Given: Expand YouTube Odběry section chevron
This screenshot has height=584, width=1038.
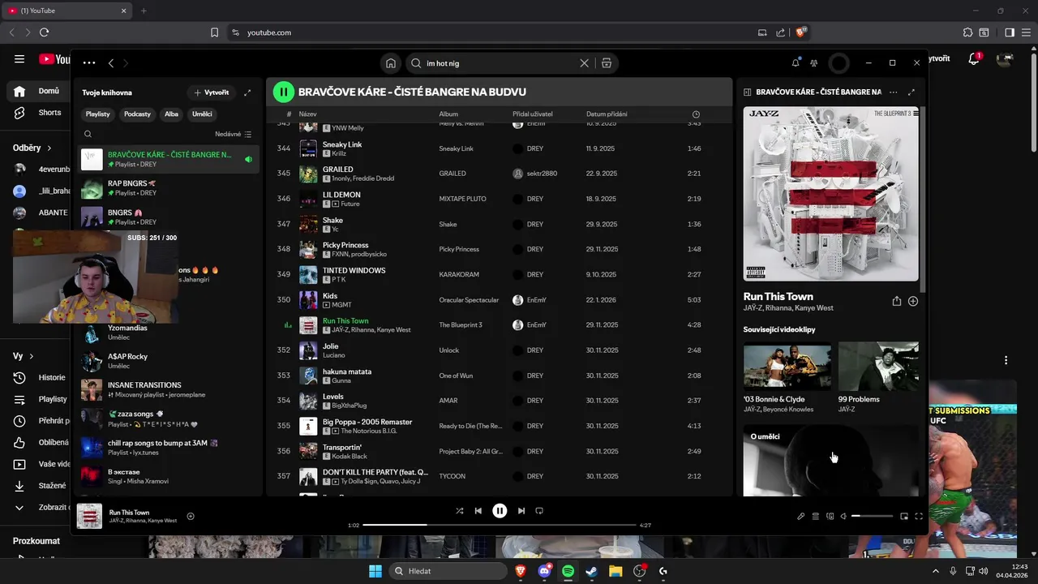Looking at the screenshot, I should pos(49,148).
